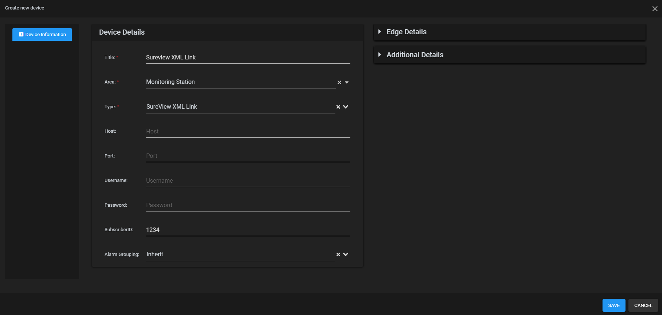Viewport: 662px width, 315px height.
Task: Close the Create new device dialog
Action: click(x=655, y=9)
